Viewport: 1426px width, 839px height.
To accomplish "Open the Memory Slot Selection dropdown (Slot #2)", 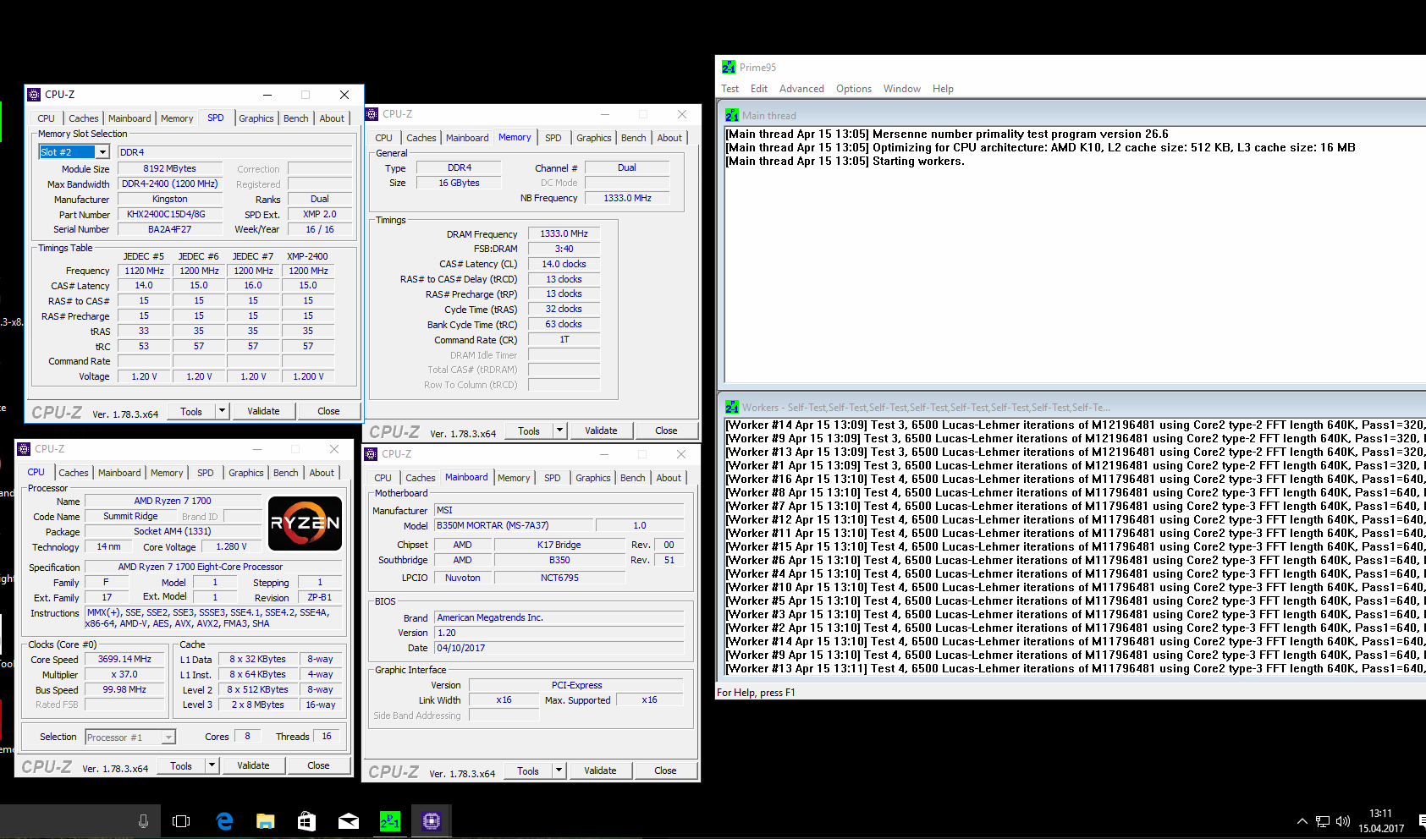I will [x=102, y=152].
